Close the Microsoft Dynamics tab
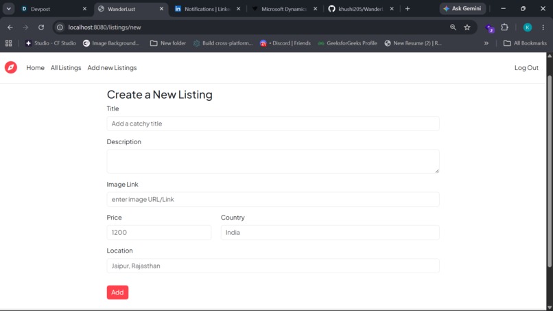 point(316,9)
